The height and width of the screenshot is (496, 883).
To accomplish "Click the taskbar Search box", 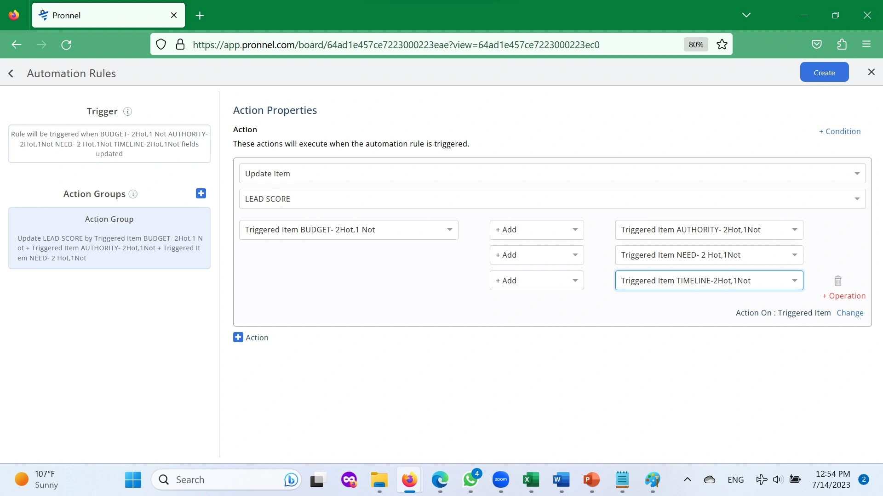I will [x=226, y=480].
